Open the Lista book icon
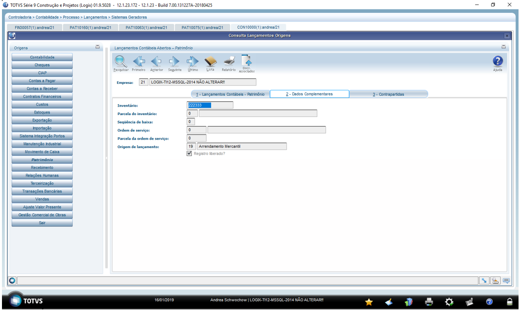The width and height of the screenshot is (521, 312). 210,62
